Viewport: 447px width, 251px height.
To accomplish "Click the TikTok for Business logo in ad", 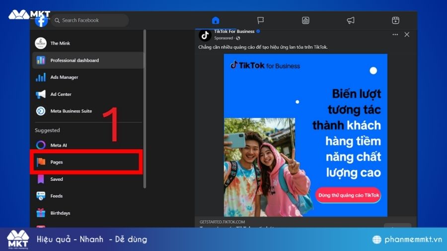I will (265, 65).
